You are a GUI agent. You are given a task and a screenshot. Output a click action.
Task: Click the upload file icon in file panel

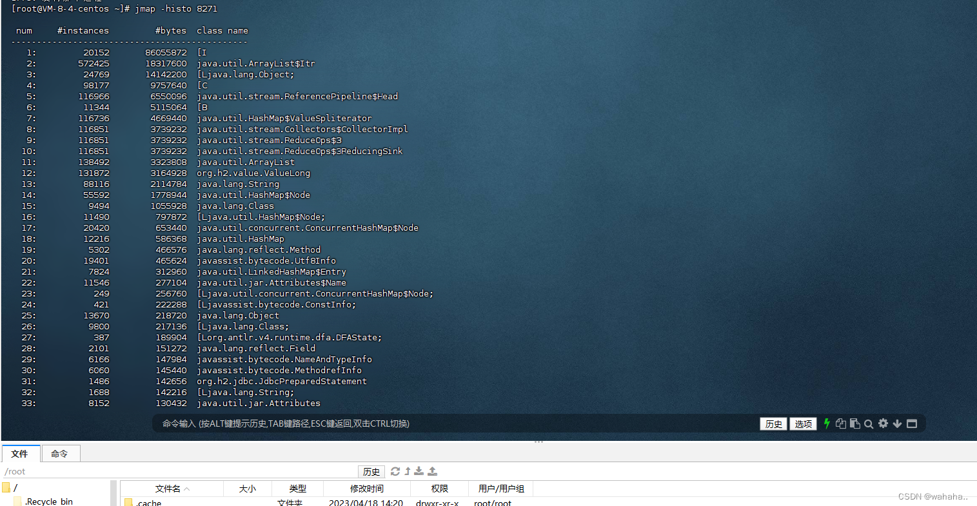click(x=433, y=471)
